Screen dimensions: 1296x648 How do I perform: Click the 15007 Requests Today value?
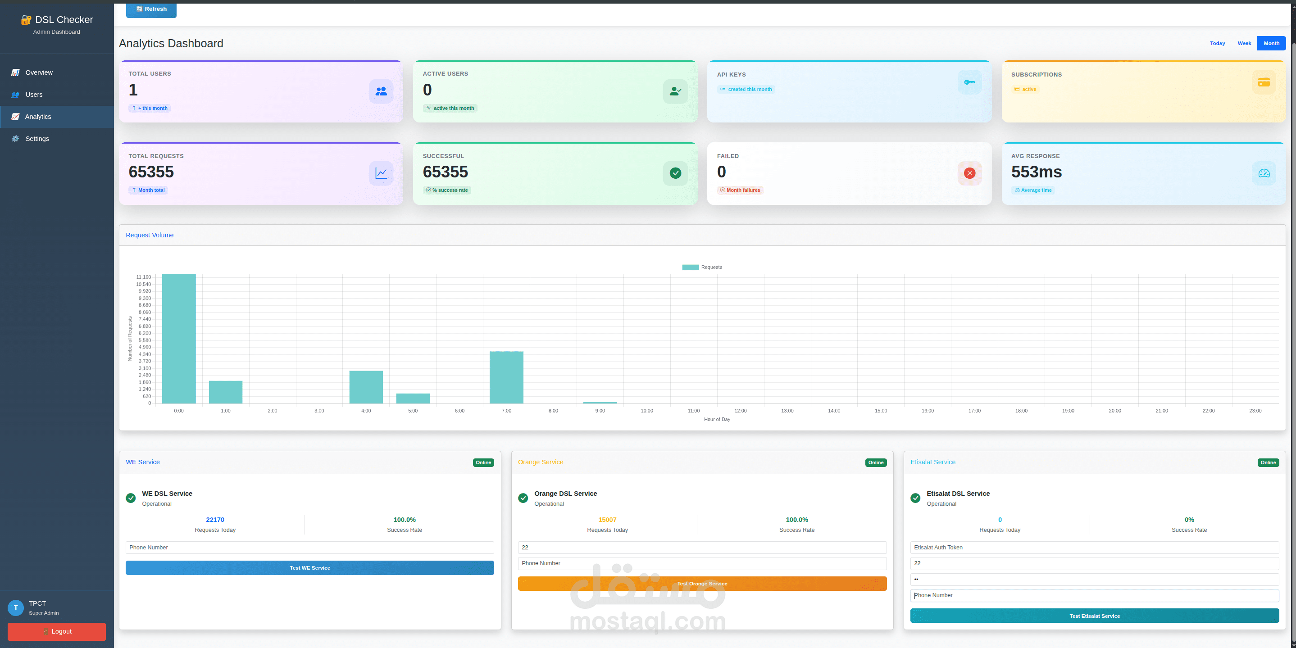tap(607, 520)
